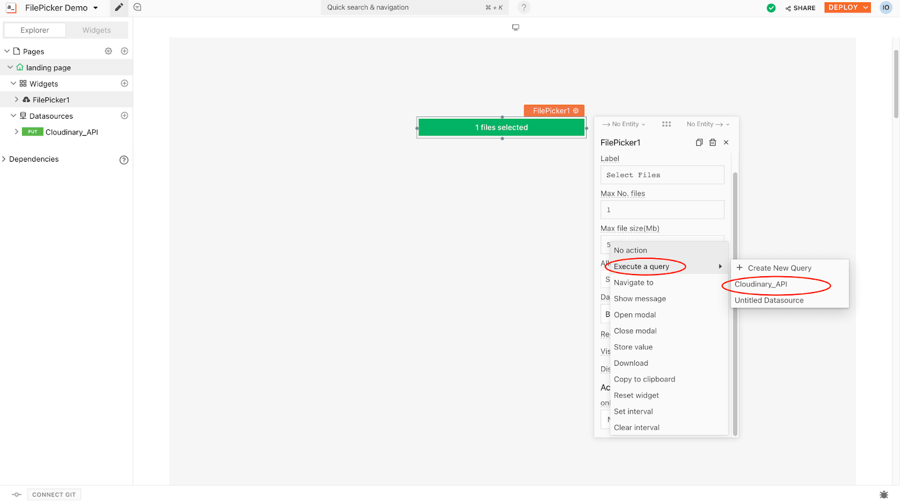
Task: Click the help question mark icon
Action: tap(524, 7)
